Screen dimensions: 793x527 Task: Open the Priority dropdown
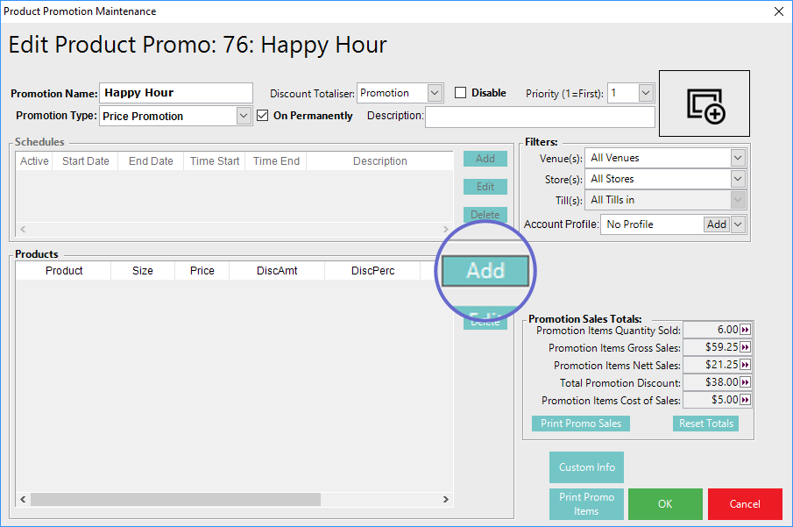[646, 93]
